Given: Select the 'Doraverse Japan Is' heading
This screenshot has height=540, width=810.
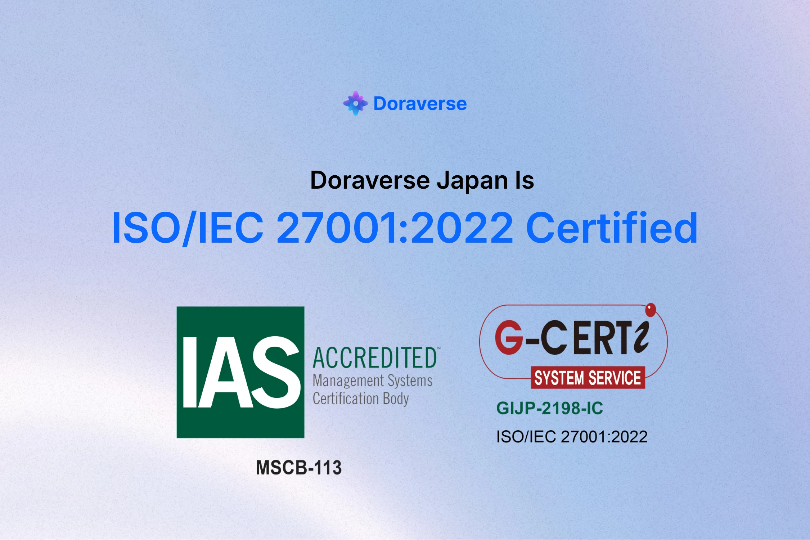Looking at the screenshot, I should pyautogui.click(x=422, y=180).
